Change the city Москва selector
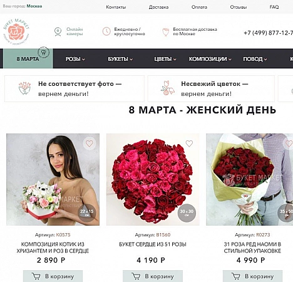Viewport: 293px width, 282px height. tap(34, 6)
